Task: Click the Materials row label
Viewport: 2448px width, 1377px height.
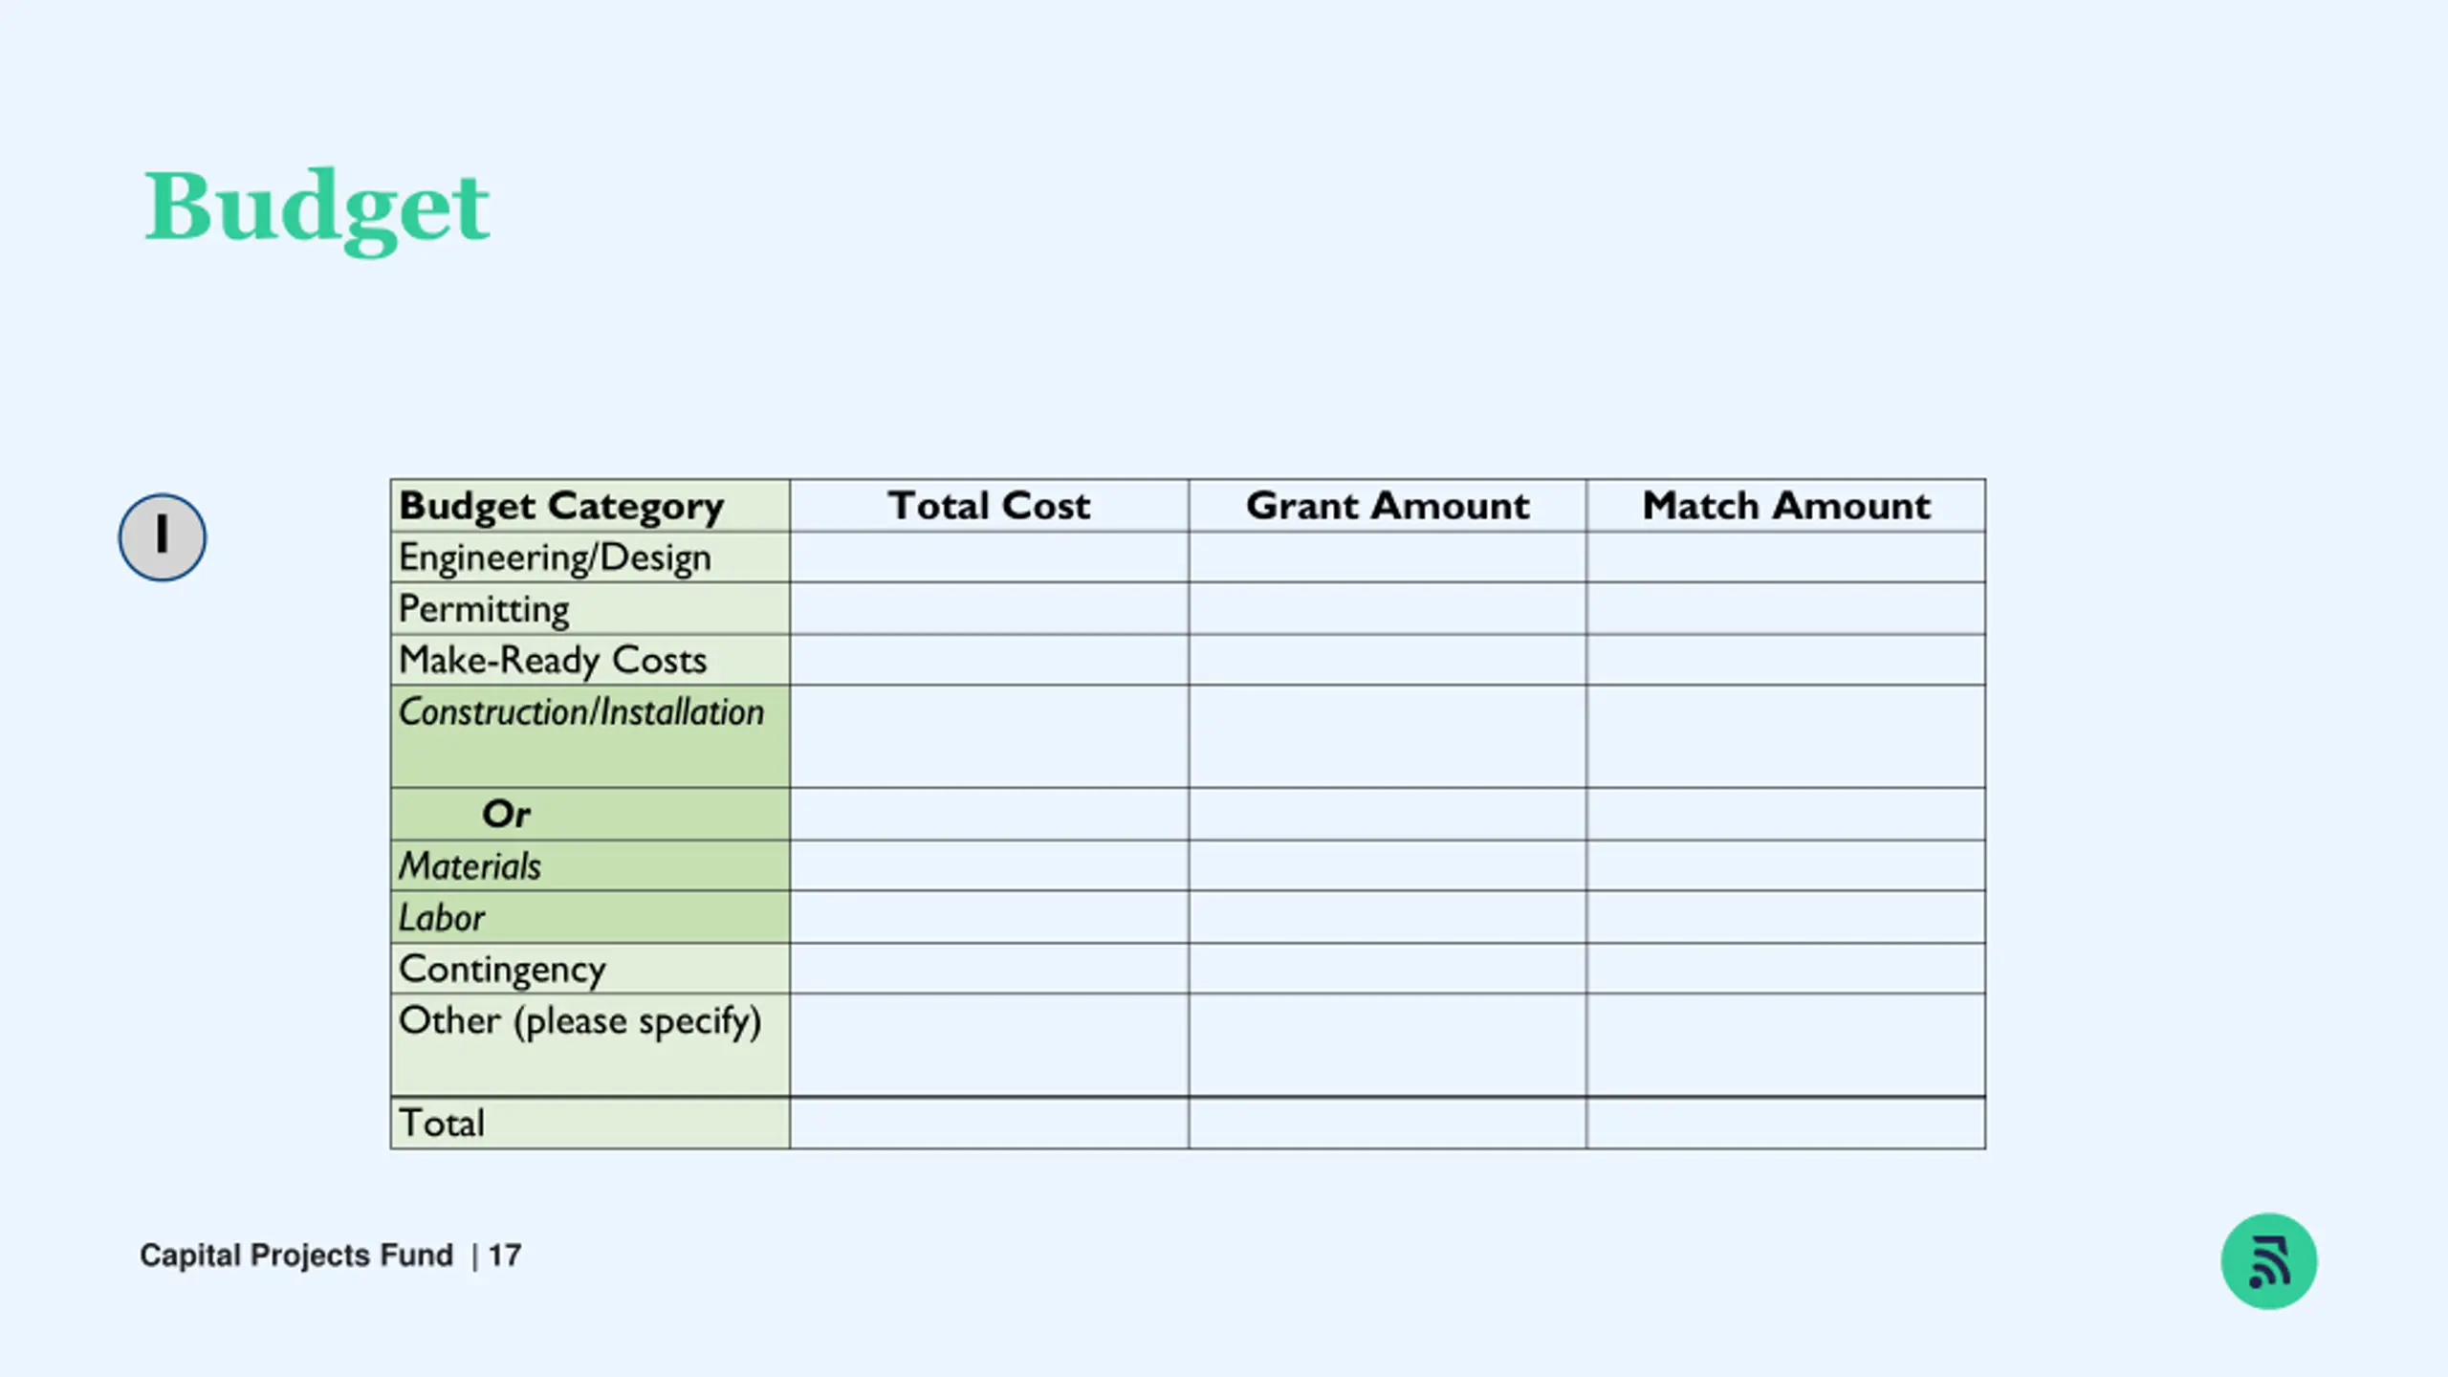Action: (x=470, y=866)
